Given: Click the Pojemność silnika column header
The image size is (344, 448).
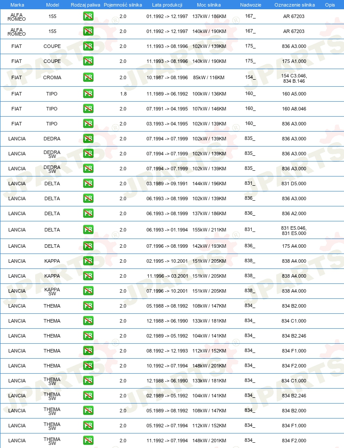Looking at the screenshot, I should (123, 5).
